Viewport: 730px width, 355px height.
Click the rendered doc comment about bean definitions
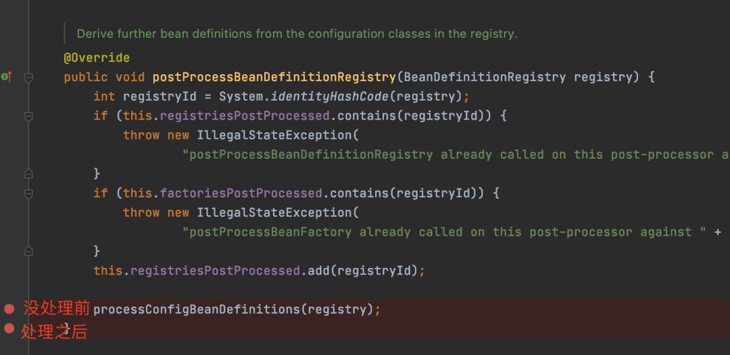click(297, 34)
